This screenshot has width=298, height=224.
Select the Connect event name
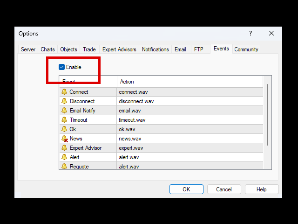pyautogui.click(x=79, y=92)
